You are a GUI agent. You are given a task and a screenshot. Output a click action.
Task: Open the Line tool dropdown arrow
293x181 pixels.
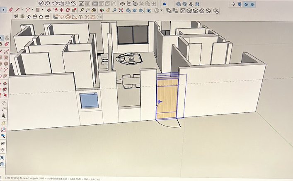22,10
